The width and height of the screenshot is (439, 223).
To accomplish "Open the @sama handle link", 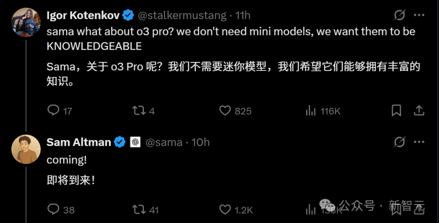I will click(163, 142).
